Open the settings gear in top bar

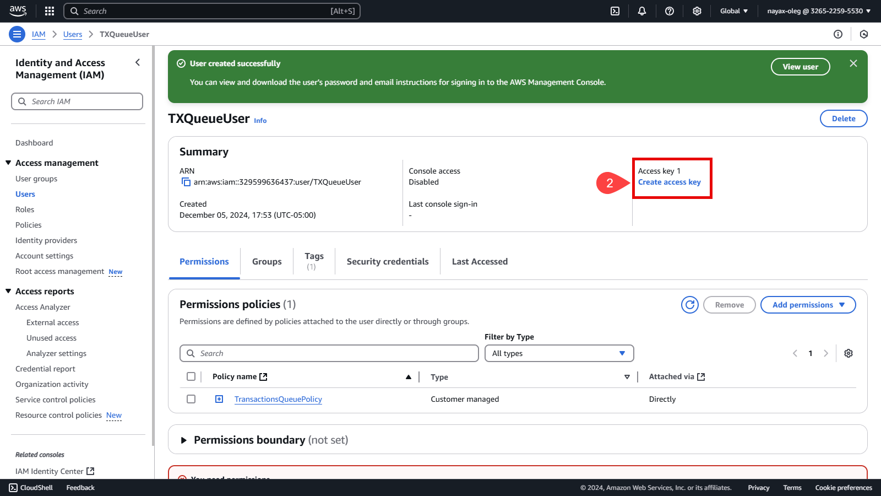(x=697, y=11)
